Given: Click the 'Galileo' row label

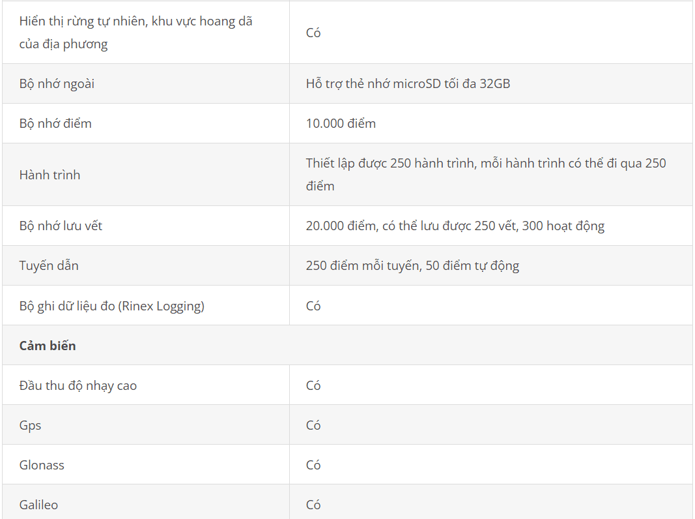Looking at the screenshot, I should click(x=38, y=505).
